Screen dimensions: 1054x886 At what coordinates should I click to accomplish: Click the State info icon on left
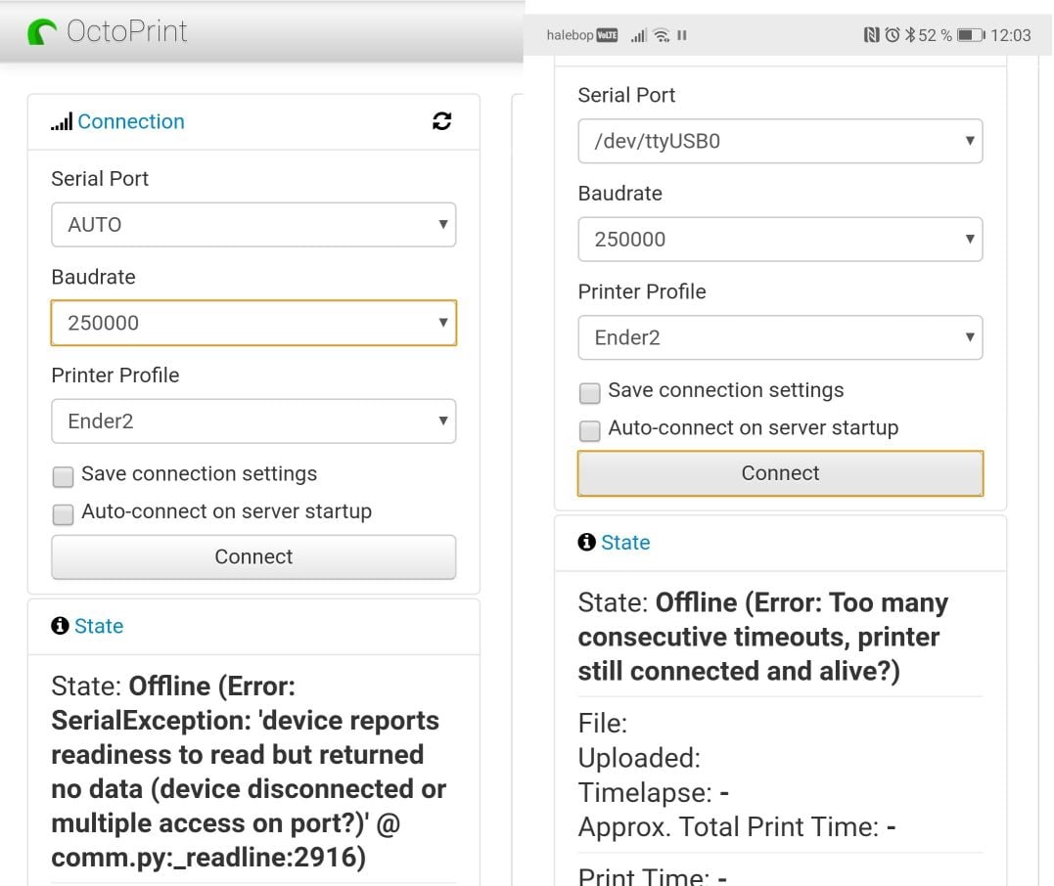60,625
